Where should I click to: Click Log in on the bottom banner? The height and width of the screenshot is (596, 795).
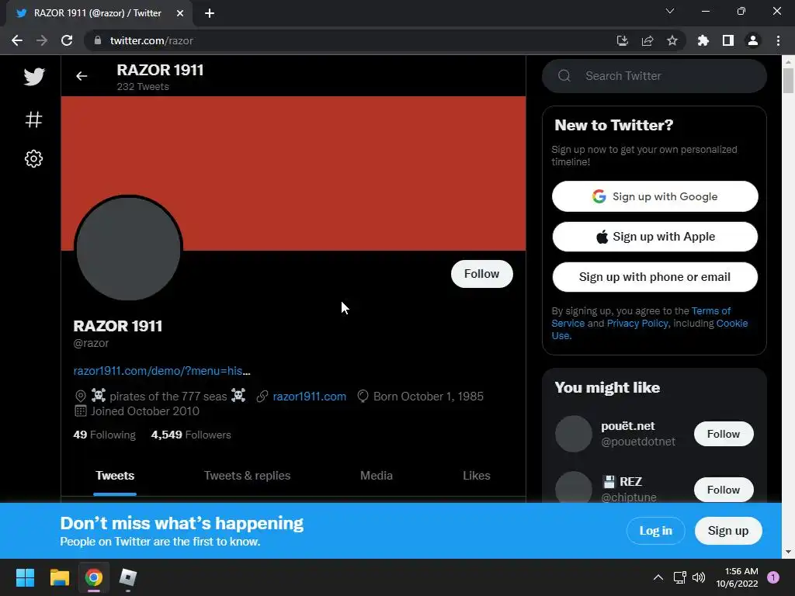[655, 531]
